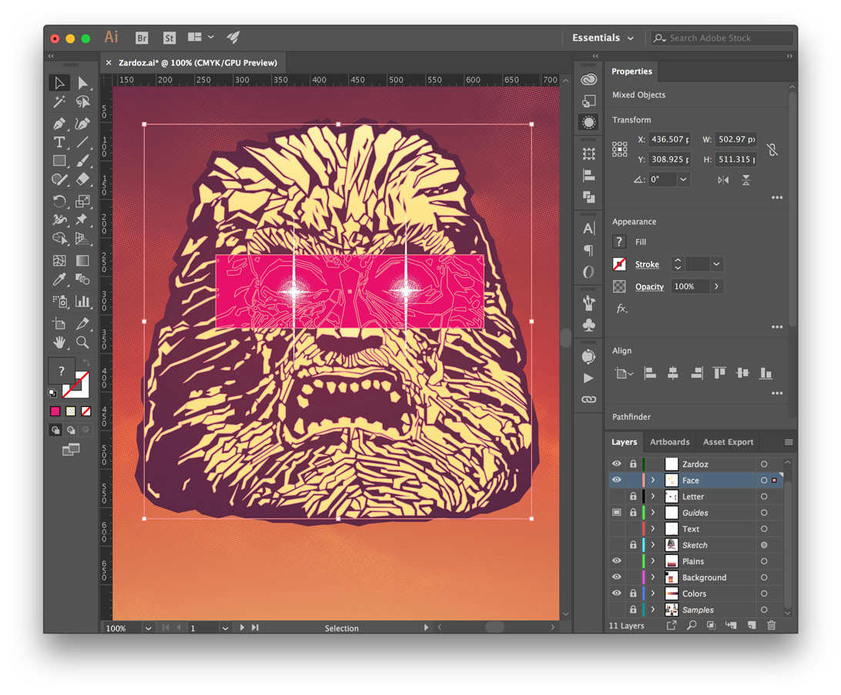
Task: Select the Selection tool arrow
Action: (x=59, y=82)
